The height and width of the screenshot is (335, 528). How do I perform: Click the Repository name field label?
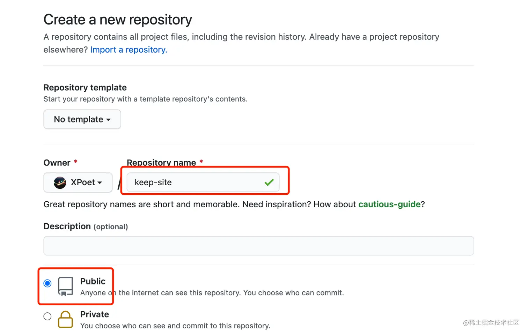click(x=161, y=163)
